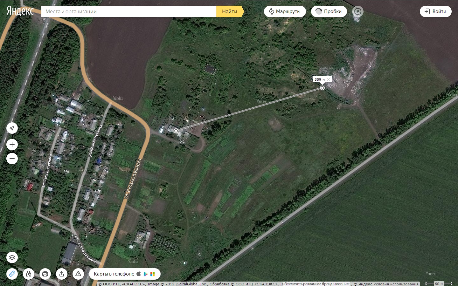Click the ruler distance measurement tool
This screenshot has width=458, height=286.
point(12,274)
